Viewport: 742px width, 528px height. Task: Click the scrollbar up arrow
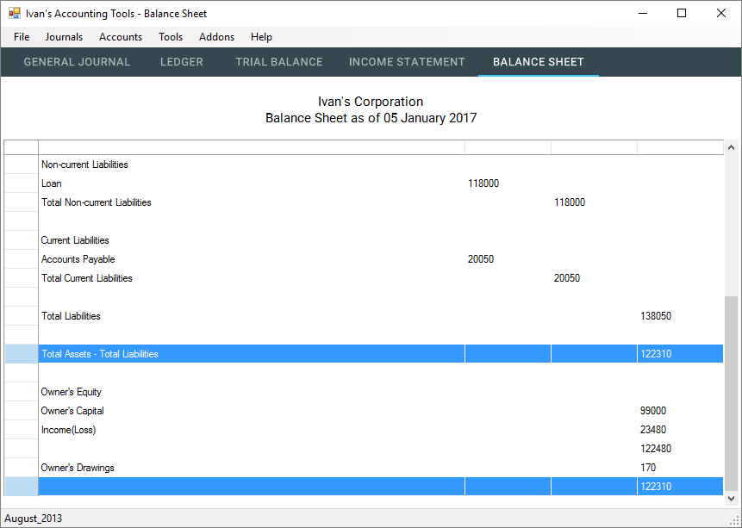coord(731,148)
